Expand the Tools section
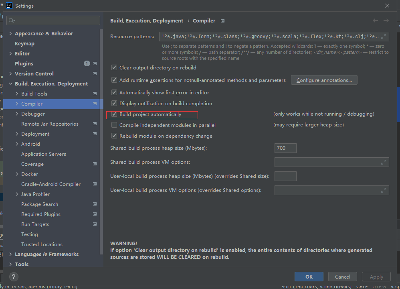This screenshot has height=289, width=400. pos(10,264)
